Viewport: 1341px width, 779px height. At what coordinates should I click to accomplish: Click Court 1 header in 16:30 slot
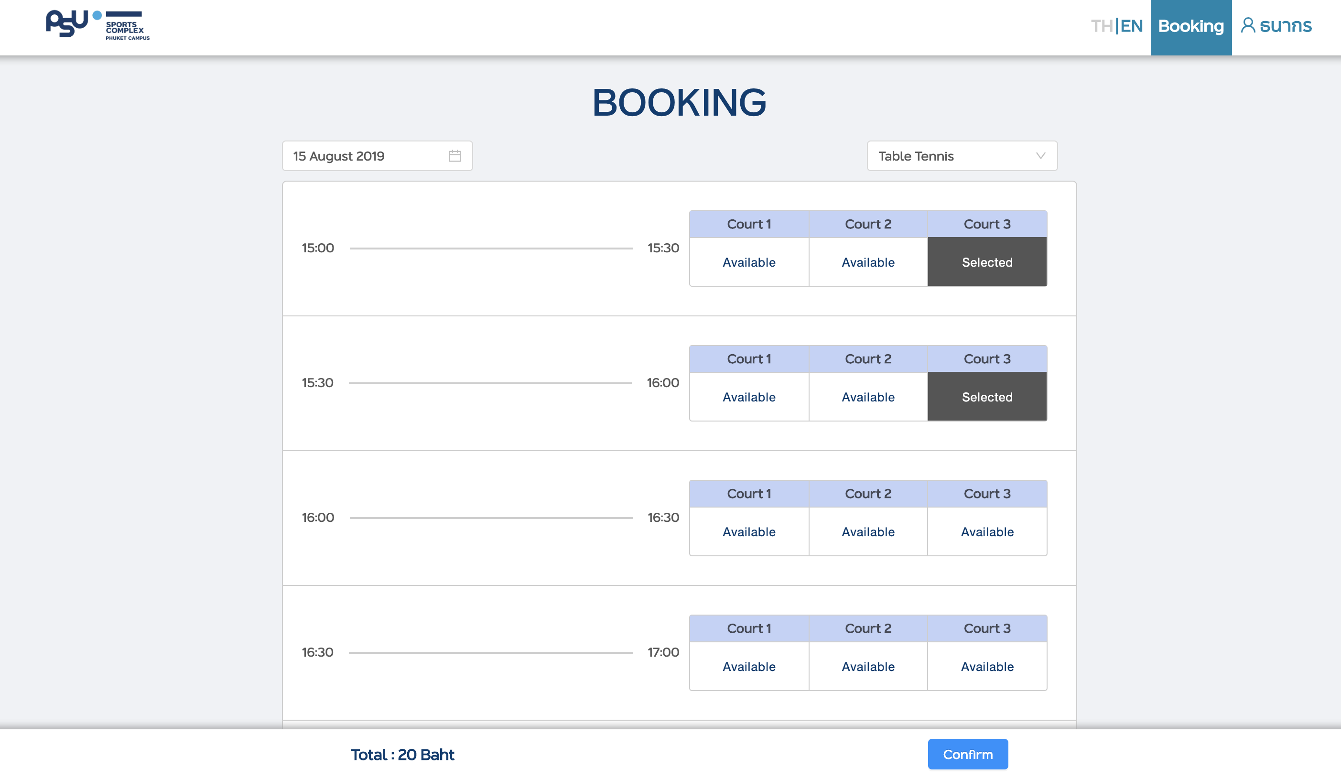click(x=749, y=628)
